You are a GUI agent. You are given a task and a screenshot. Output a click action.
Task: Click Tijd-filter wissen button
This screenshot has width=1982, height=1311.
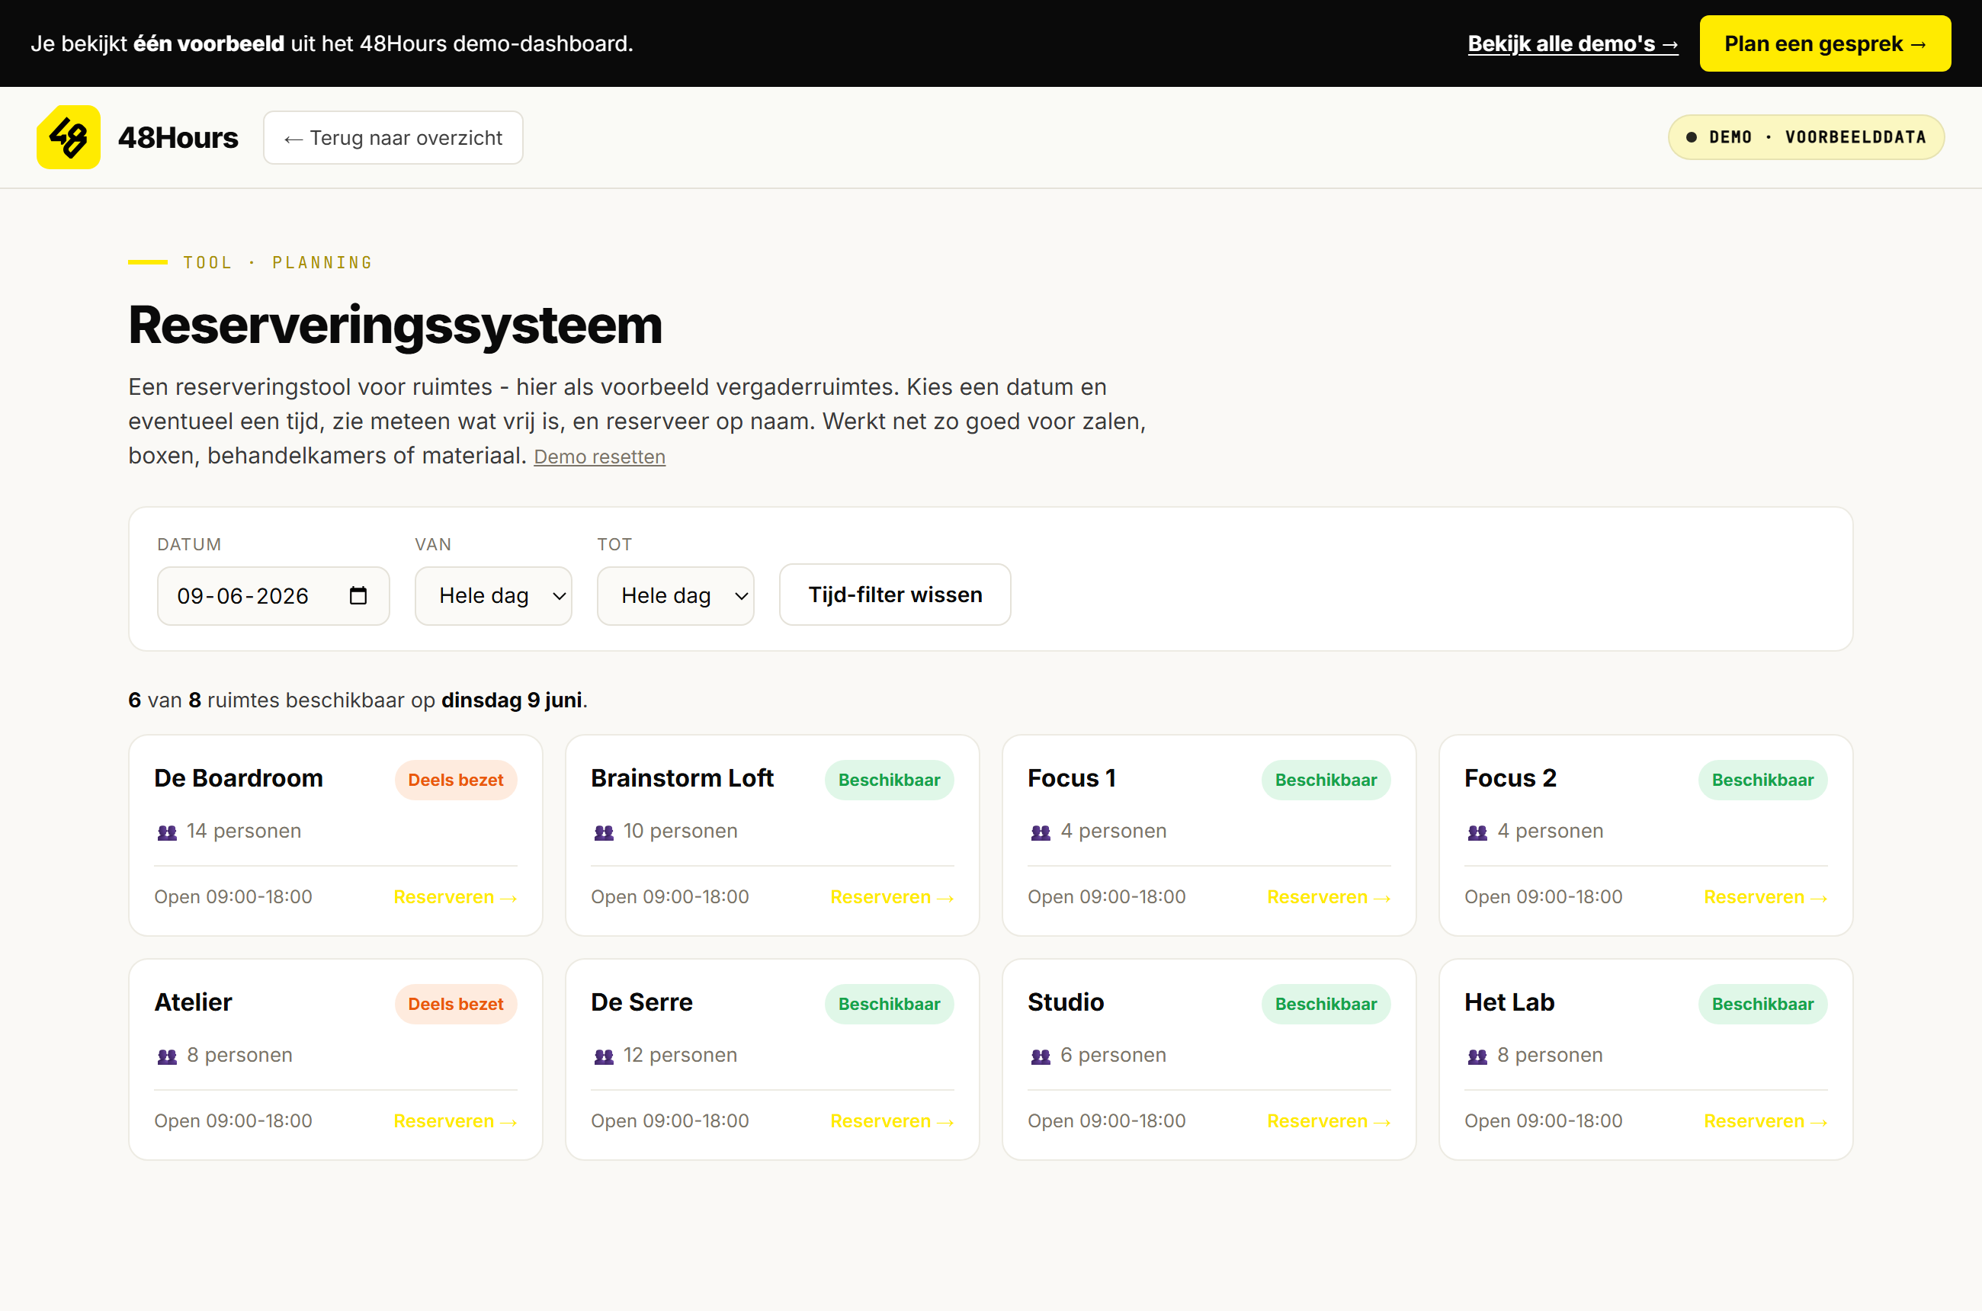point(895,595)
